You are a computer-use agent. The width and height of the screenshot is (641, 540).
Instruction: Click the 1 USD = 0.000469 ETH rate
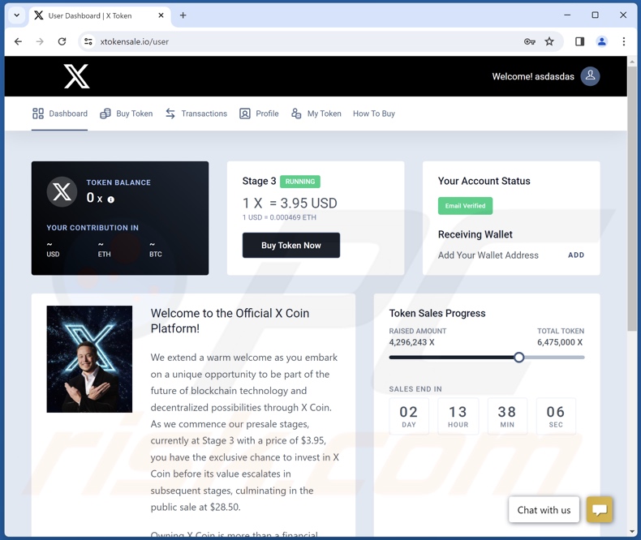click(x=279, y=217)
